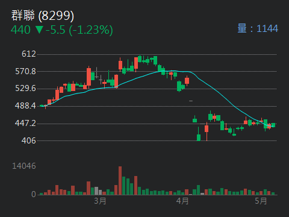Click the volume label 量 : 1144
Viewport: 289px width, 217px height.
pyautogui.click(x=258, y=28)
